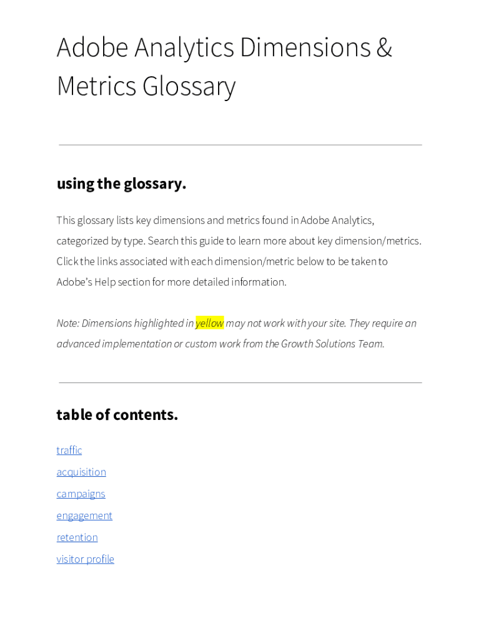Click the "Metrics Glossary" title line

click(x=146, y=86)
